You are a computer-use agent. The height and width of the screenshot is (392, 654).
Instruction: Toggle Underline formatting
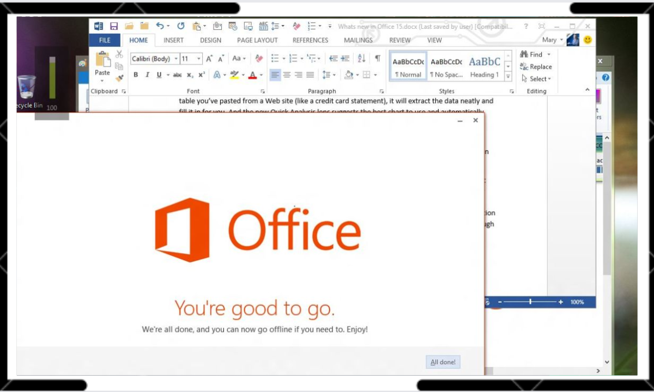coord(159,75)
